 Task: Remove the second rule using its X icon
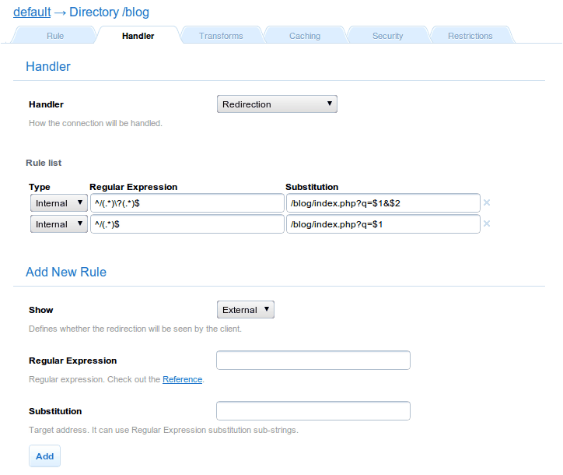[x=487, y=224]
